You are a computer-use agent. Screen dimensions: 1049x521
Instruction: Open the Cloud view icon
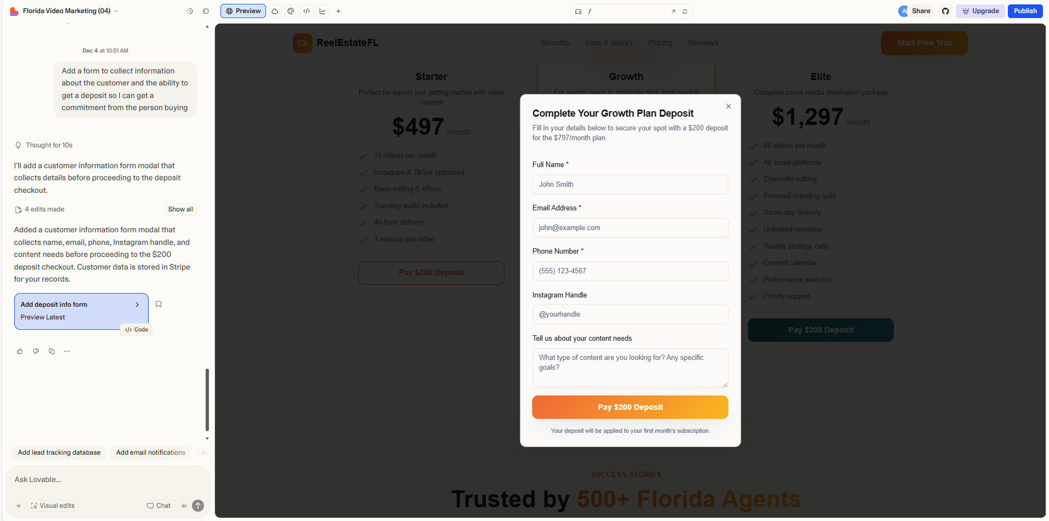[275, 11]
